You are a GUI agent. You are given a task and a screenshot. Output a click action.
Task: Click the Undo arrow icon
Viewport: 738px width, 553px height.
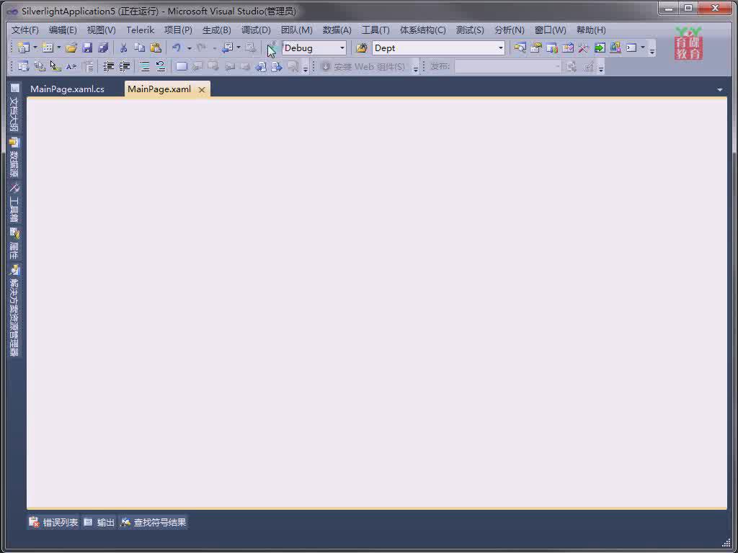[177, 48]
